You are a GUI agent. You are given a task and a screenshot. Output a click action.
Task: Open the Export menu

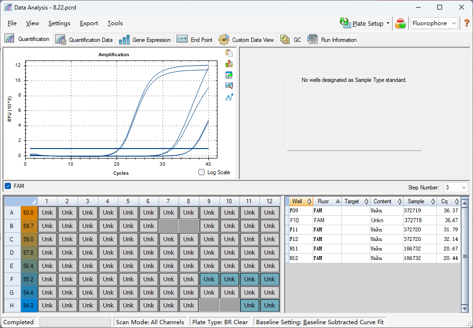tap(89, 23)
